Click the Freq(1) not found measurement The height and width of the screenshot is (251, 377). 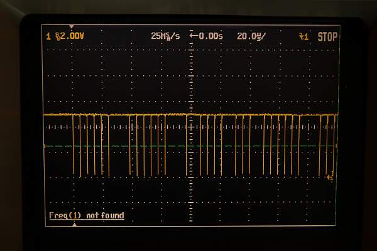tap(86, 216)
